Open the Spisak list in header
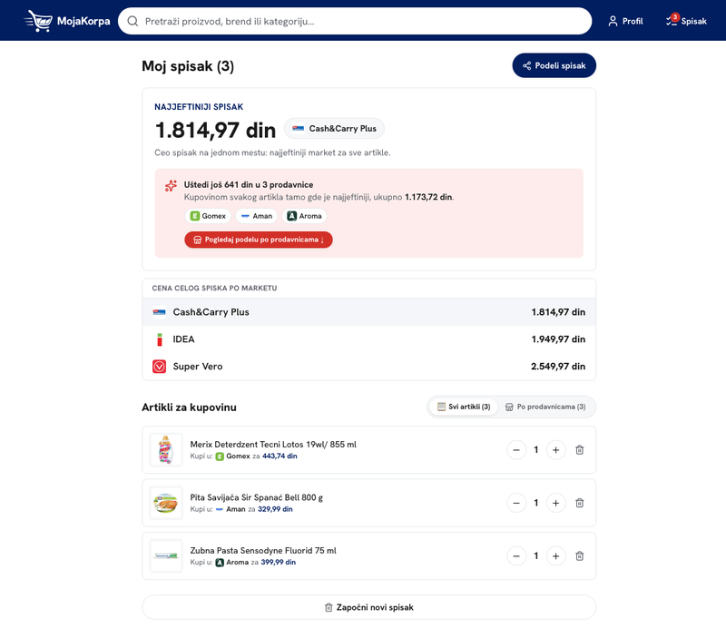The height and width of the screenshot is (638, 726). [686, 21]
